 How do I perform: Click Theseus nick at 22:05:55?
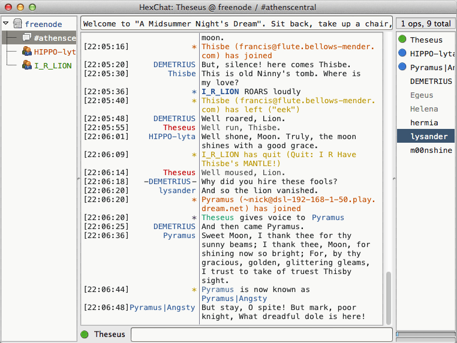[x=179, y=127]
